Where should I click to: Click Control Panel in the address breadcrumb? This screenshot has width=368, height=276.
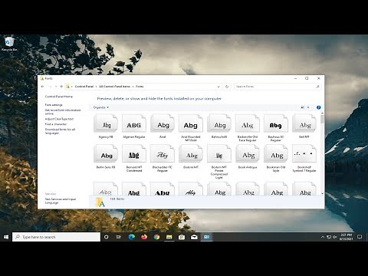coord(84,87)
